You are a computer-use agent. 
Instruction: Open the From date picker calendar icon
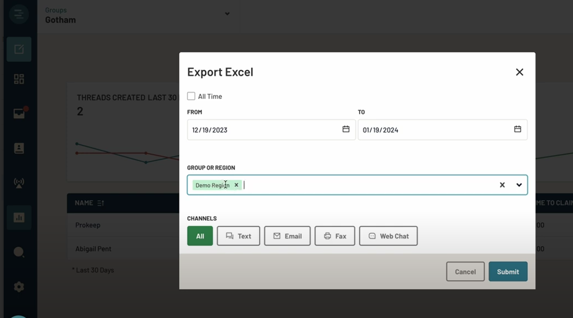pos(346,130)
